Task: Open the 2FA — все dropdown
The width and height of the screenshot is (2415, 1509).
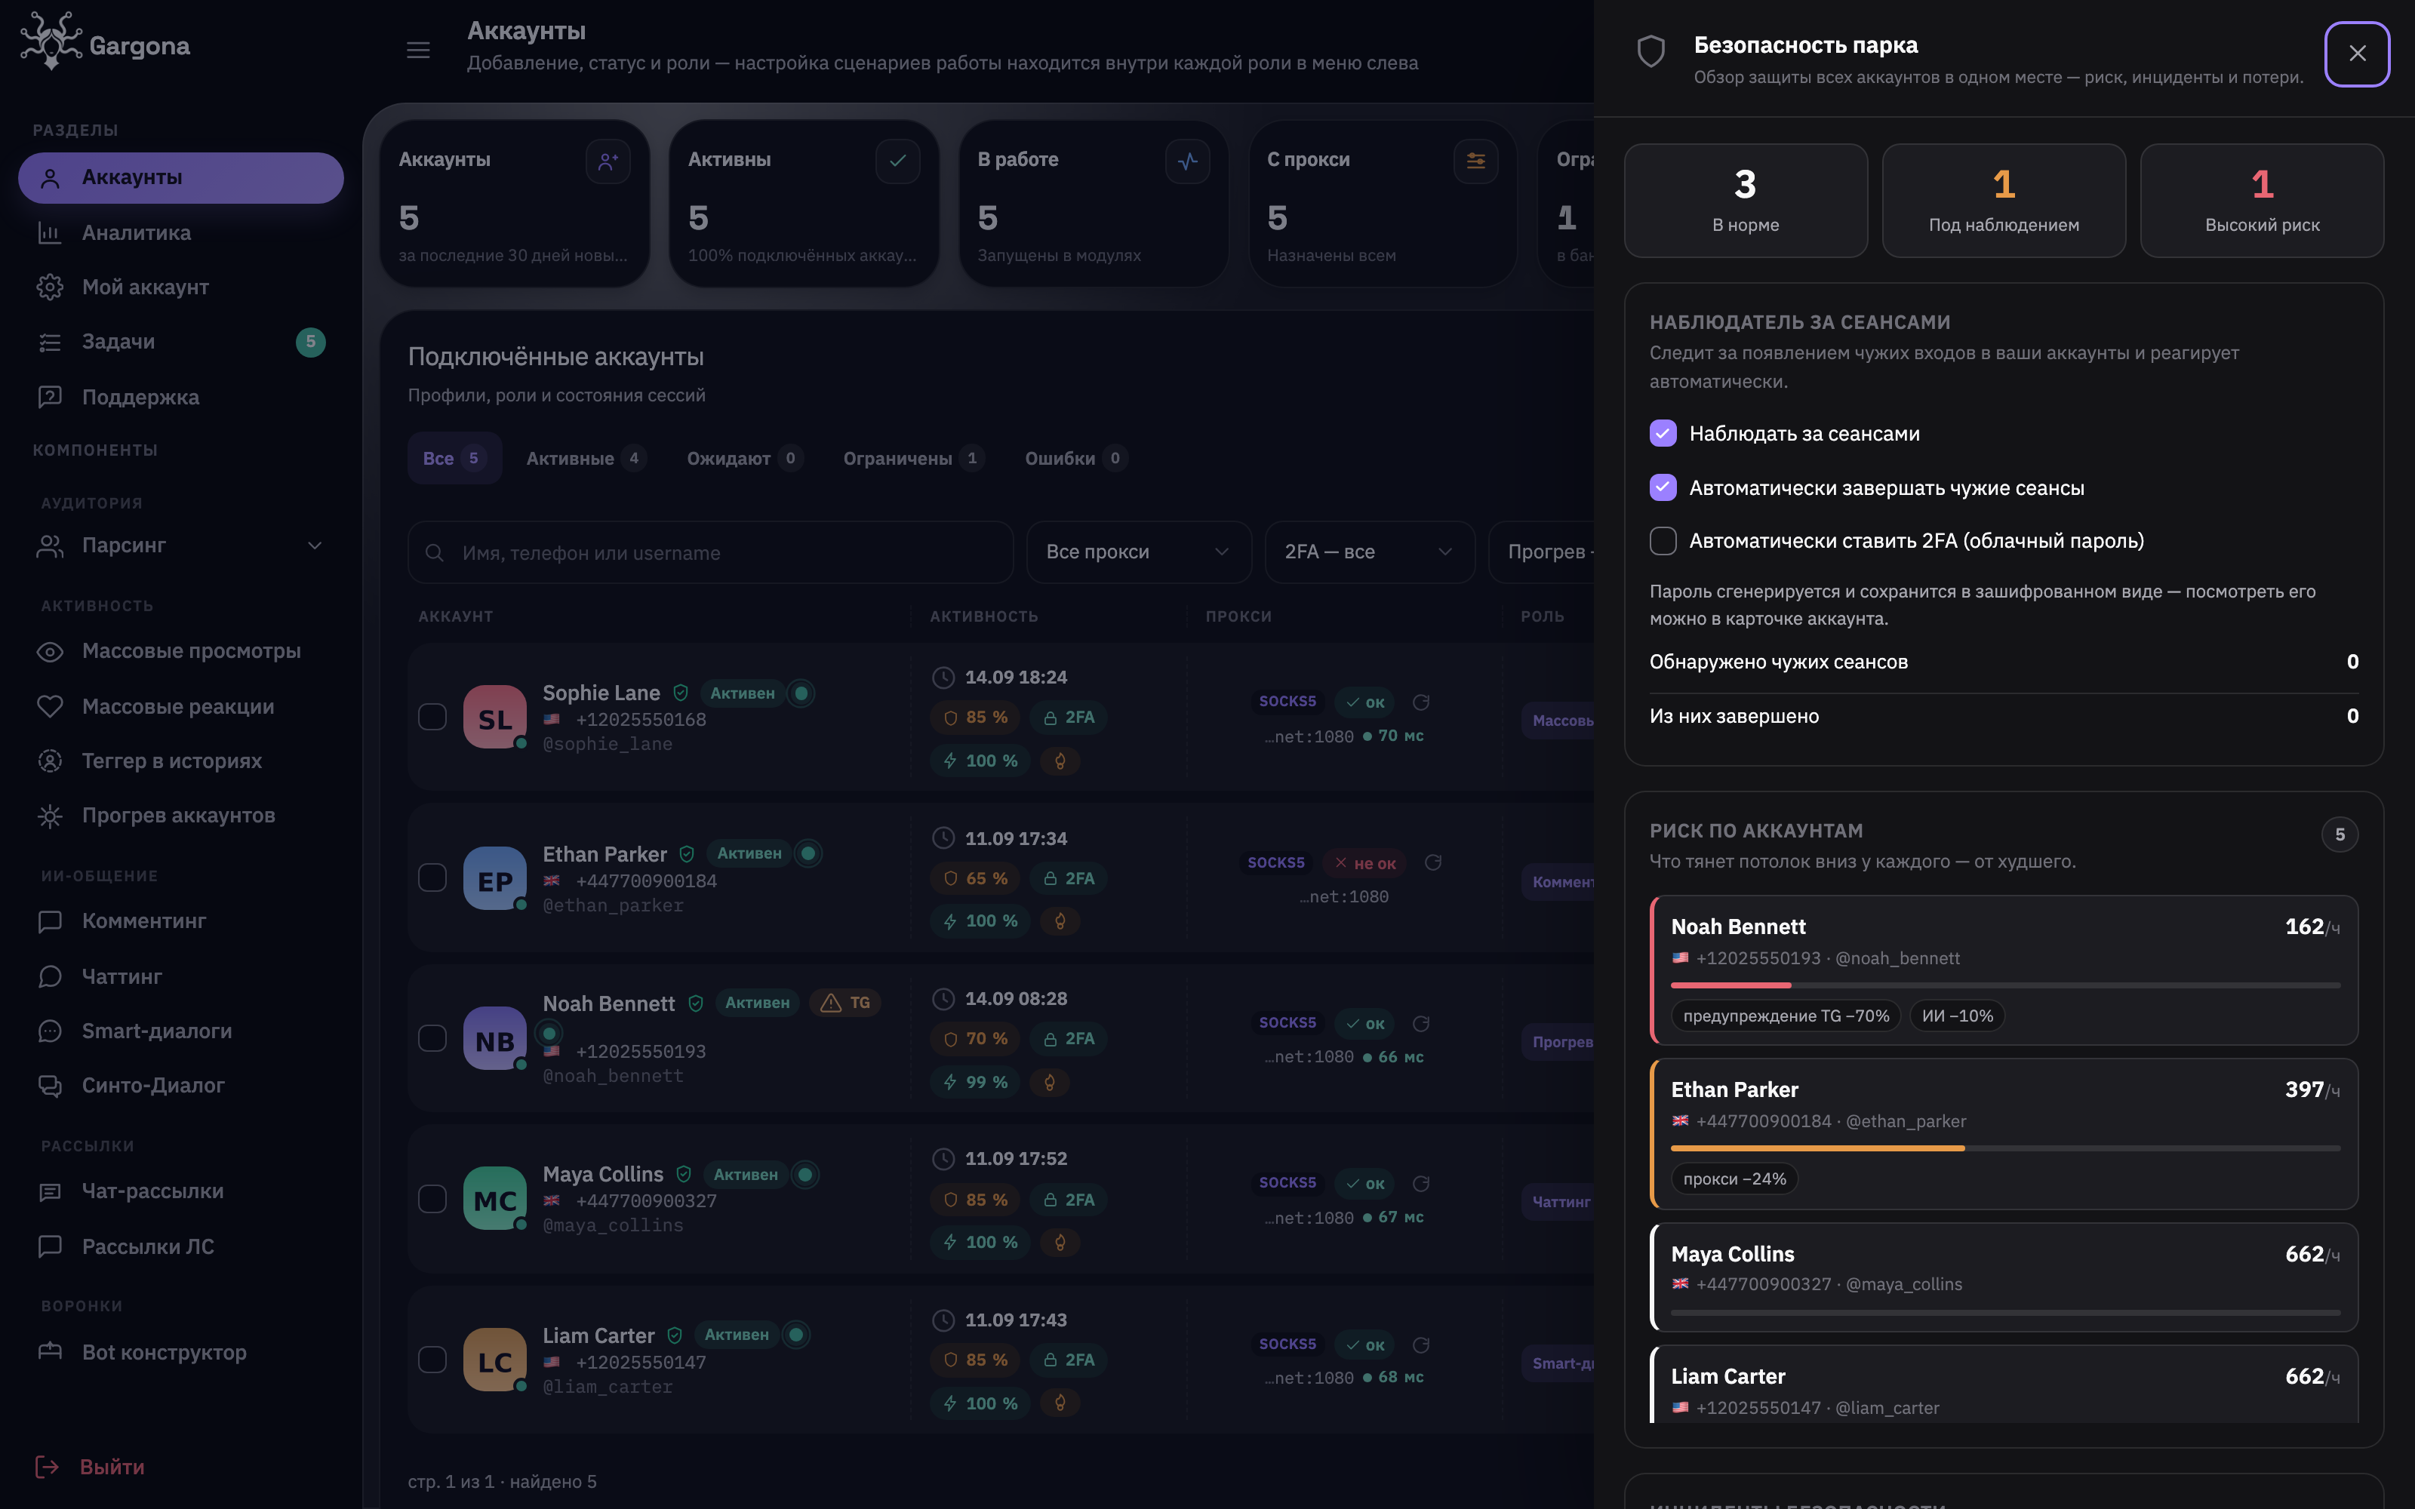Action: point(1369,552)
